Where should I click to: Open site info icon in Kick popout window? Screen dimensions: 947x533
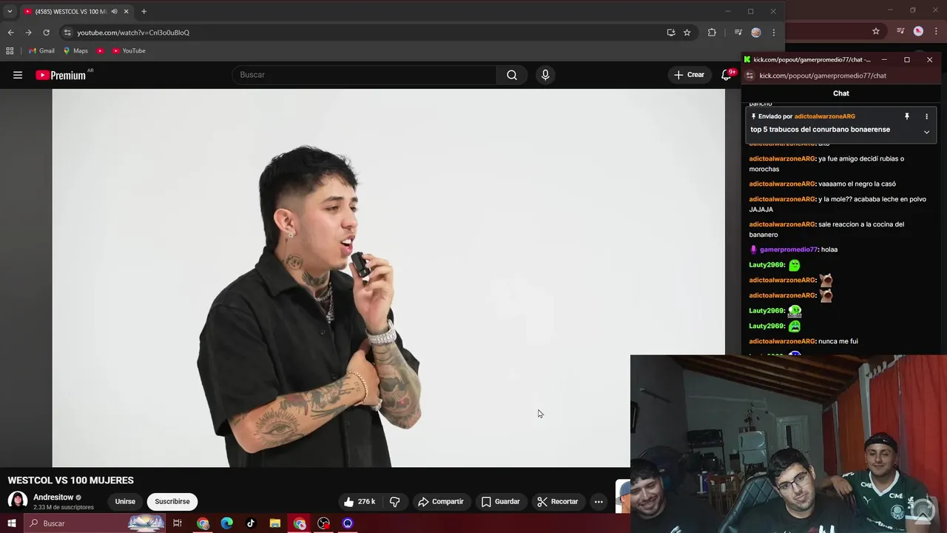tap(749, 76)
